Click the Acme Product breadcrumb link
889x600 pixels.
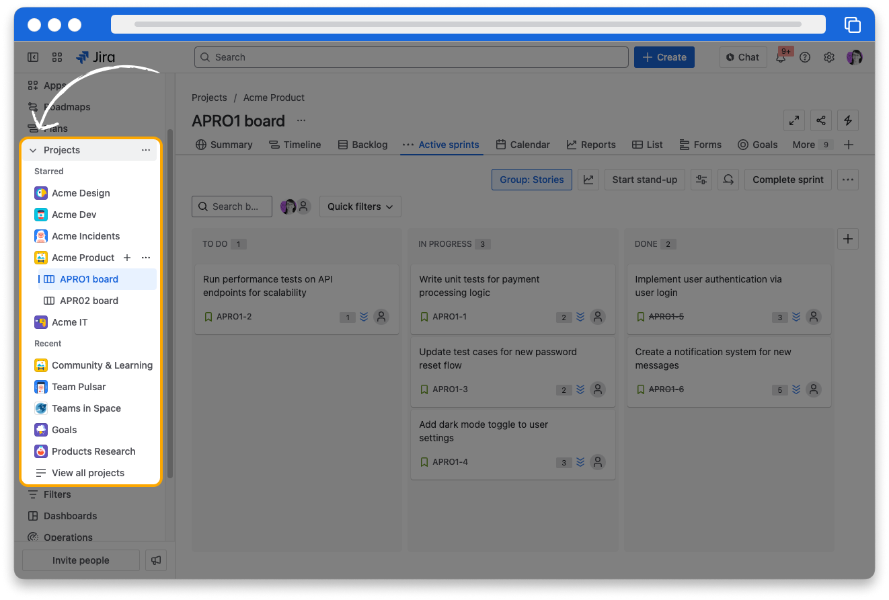point(274,98)
